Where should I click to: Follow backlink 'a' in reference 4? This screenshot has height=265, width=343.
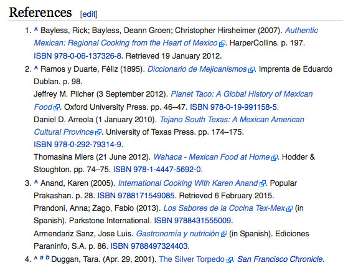tap(42, 258)
